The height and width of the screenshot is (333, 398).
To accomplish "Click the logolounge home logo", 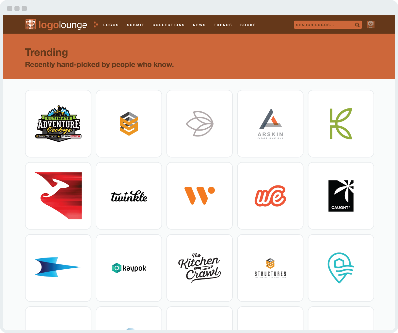I will [56, 25].
